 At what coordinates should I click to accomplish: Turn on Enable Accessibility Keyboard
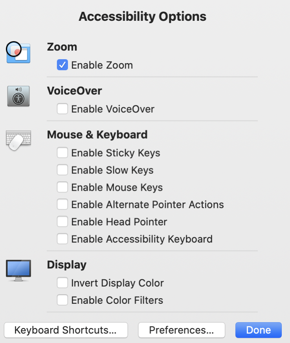tap(62, 239)
